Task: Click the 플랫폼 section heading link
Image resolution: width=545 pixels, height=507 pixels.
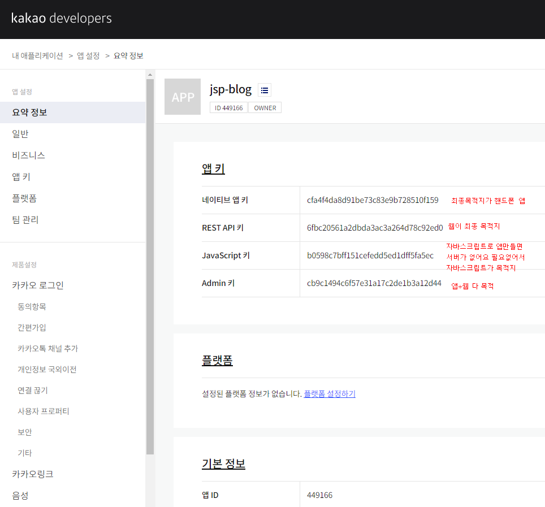Action: 217,360
